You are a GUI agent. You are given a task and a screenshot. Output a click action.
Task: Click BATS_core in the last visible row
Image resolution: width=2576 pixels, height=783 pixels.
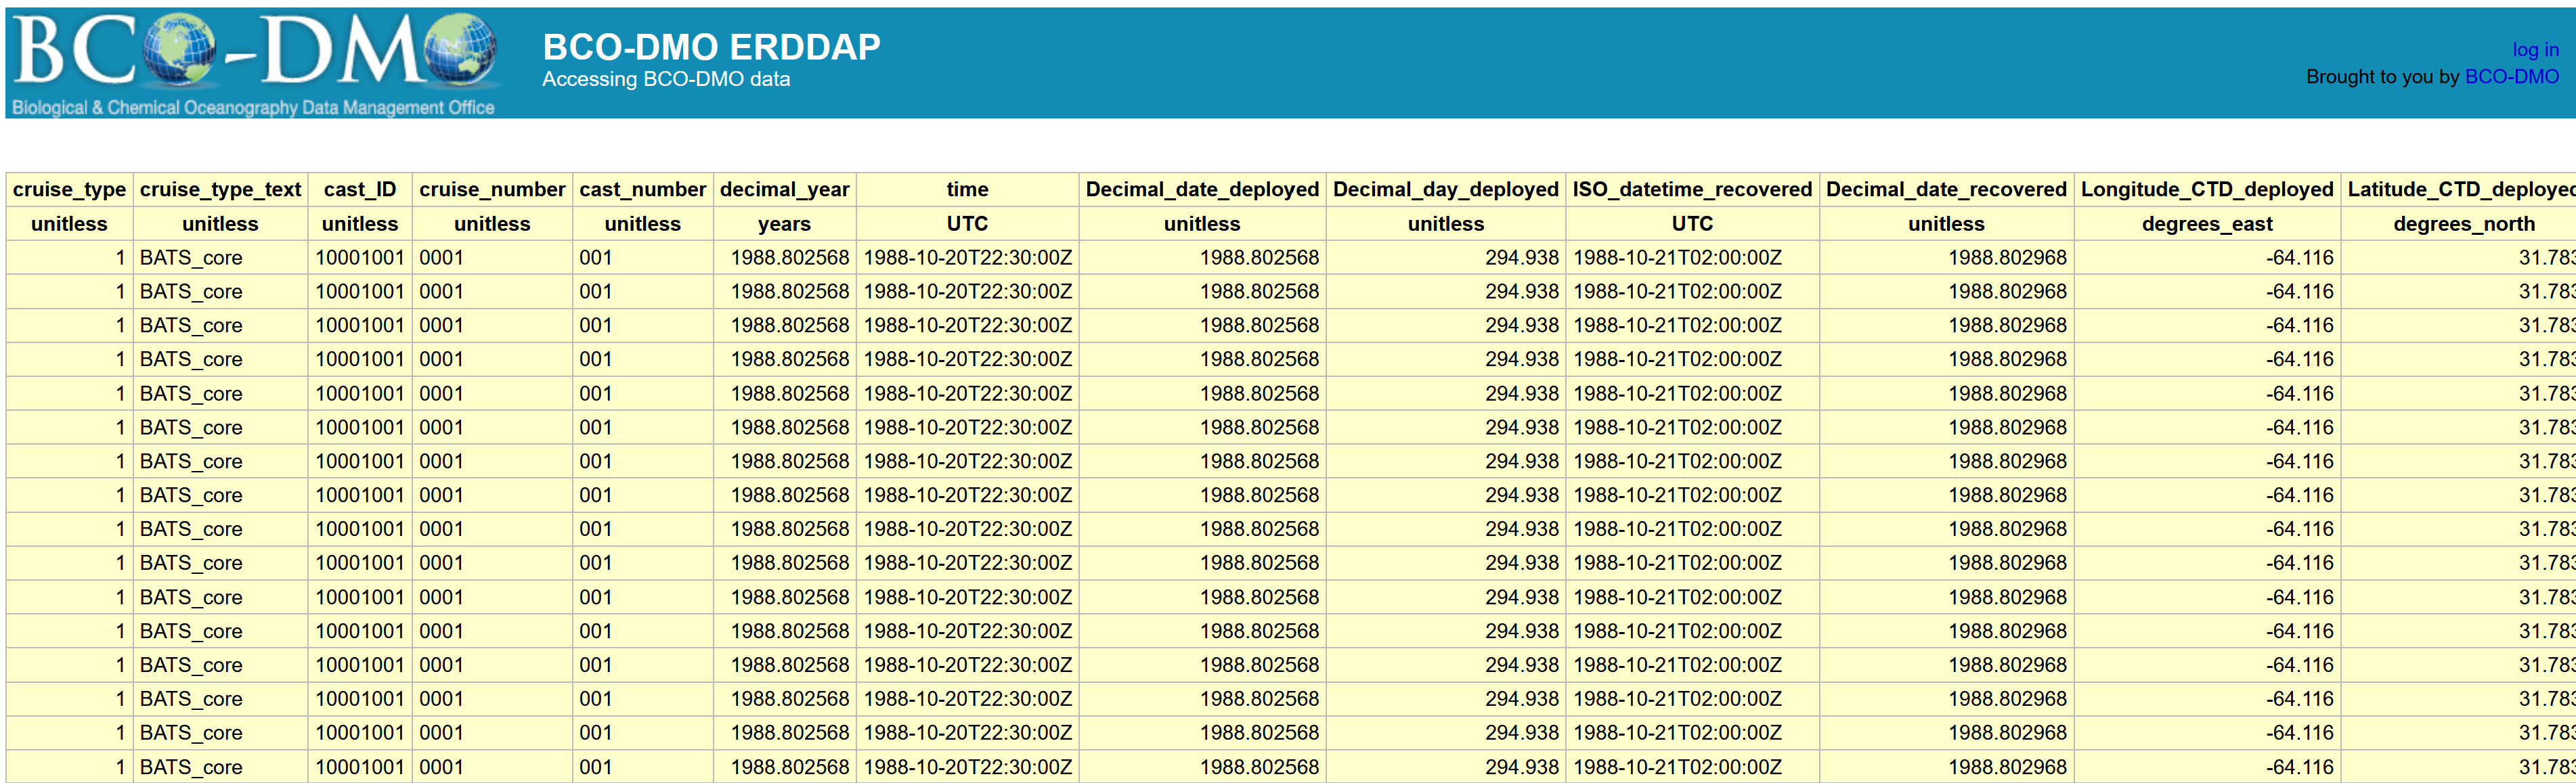(x=191, y=767)
